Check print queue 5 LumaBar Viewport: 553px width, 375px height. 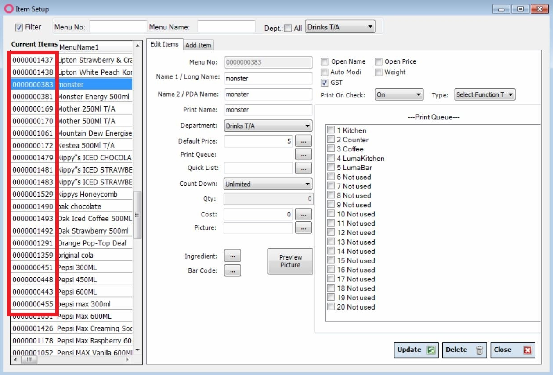pos(331,167)
